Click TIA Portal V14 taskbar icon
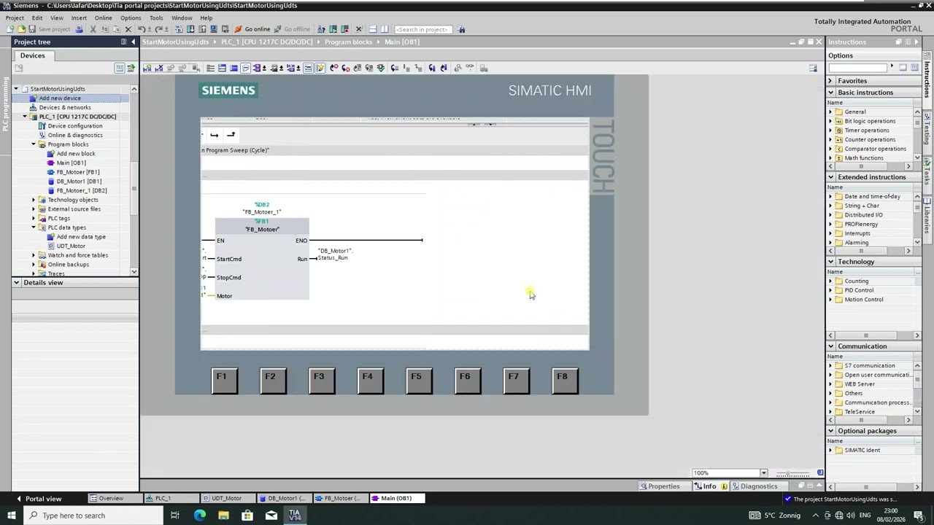Screen dimensions: 934x525 click(295, 516)
